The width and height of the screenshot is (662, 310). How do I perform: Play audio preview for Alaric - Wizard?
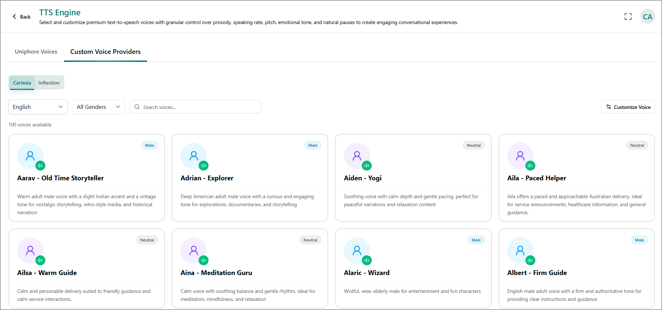(x=367, y=260)
